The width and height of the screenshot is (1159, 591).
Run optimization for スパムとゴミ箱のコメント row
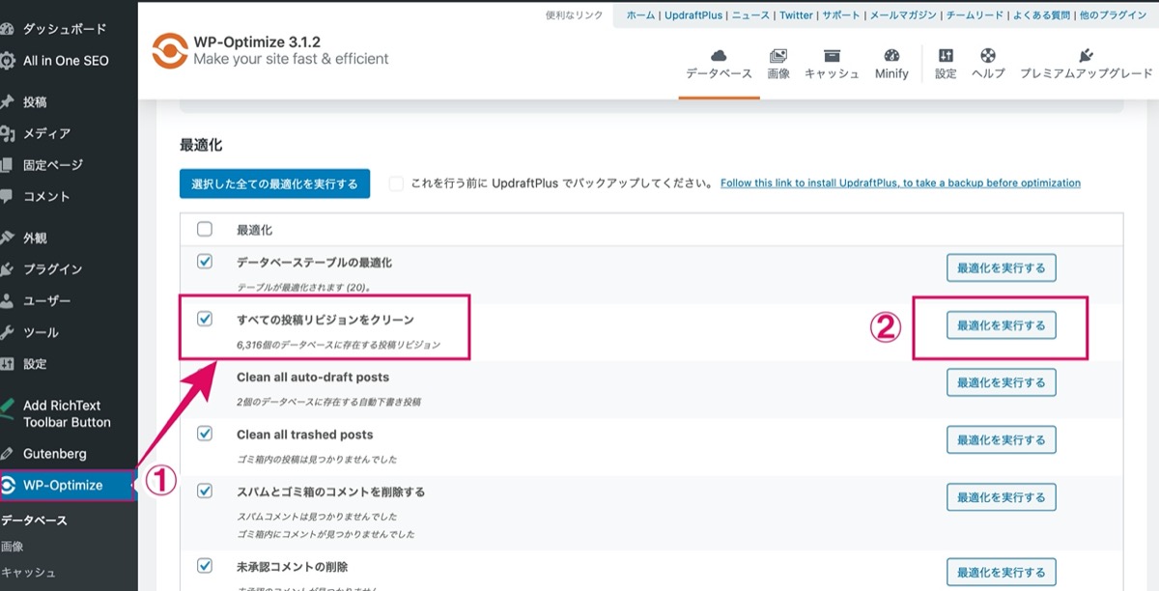point(1001,497)
